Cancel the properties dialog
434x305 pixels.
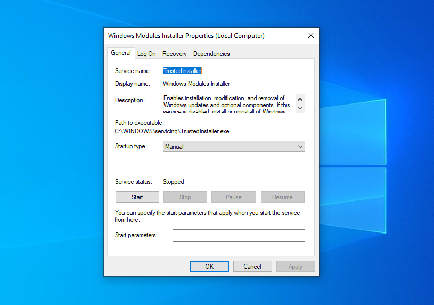click(252, 267)
